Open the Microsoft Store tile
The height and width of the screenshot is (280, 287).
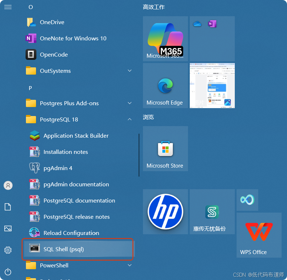coord(165,148)
